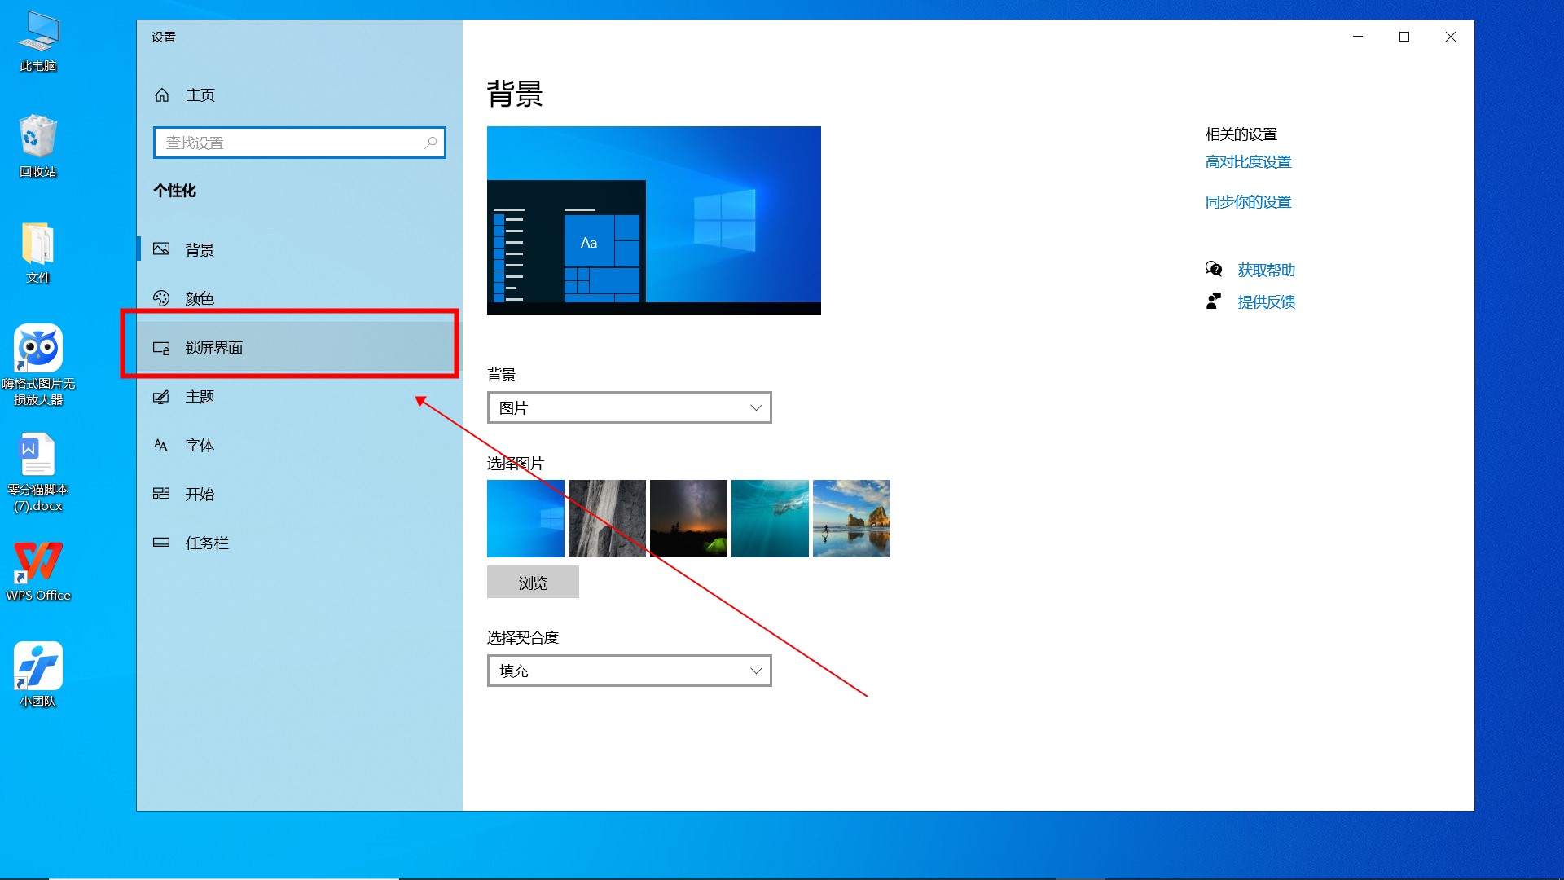Choose the underwater swimmer wallpaper thumbnail
Screen dimensions: 1564x880
(770, 518)
